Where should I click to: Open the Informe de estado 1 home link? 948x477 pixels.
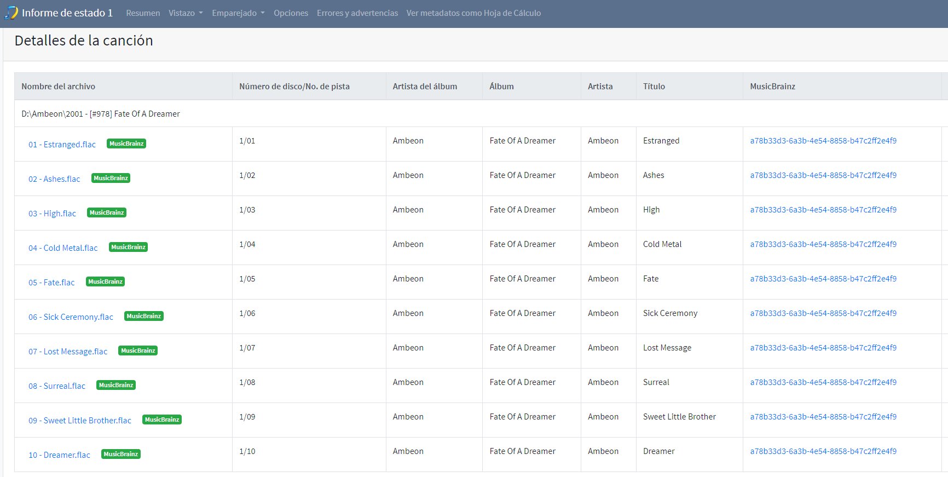(x=67, y=13)
